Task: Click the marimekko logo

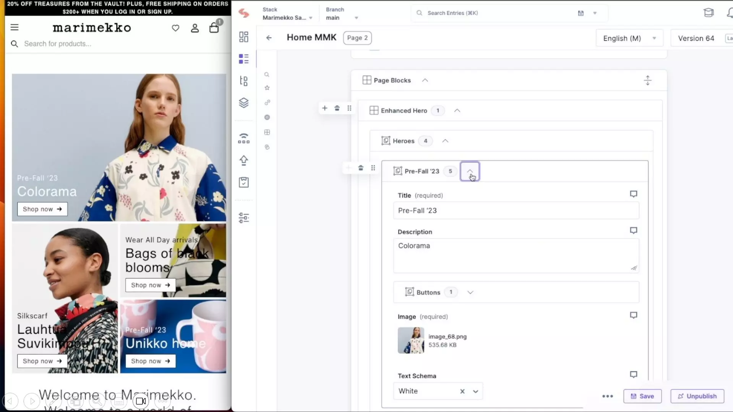Action: (92, 27)
